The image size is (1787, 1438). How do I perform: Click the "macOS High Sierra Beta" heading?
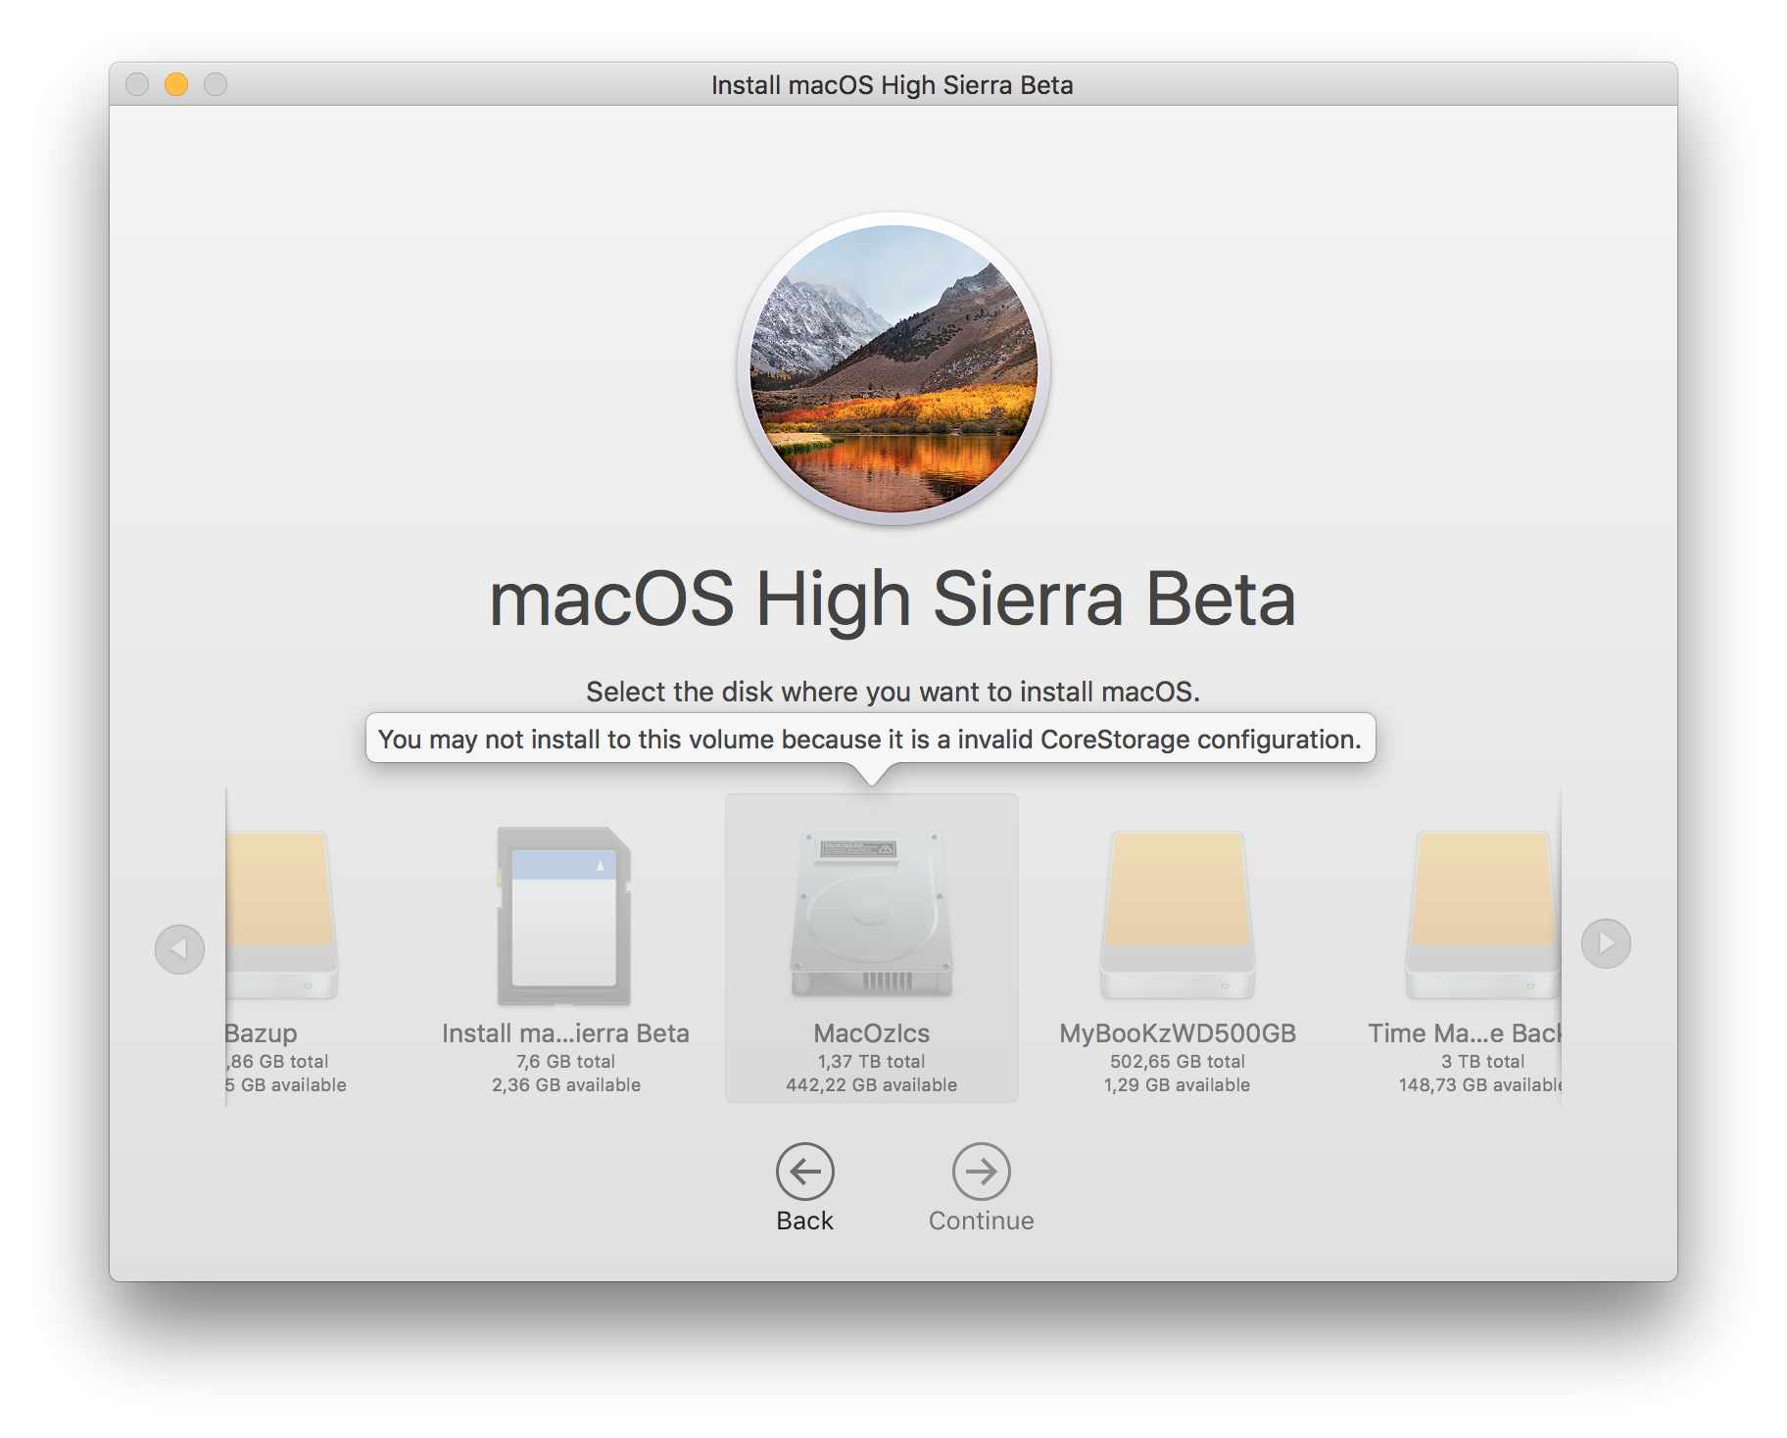(x=893, y=599)
